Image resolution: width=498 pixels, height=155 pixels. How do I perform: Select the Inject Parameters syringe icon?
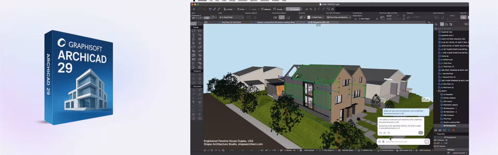(219, 9)
